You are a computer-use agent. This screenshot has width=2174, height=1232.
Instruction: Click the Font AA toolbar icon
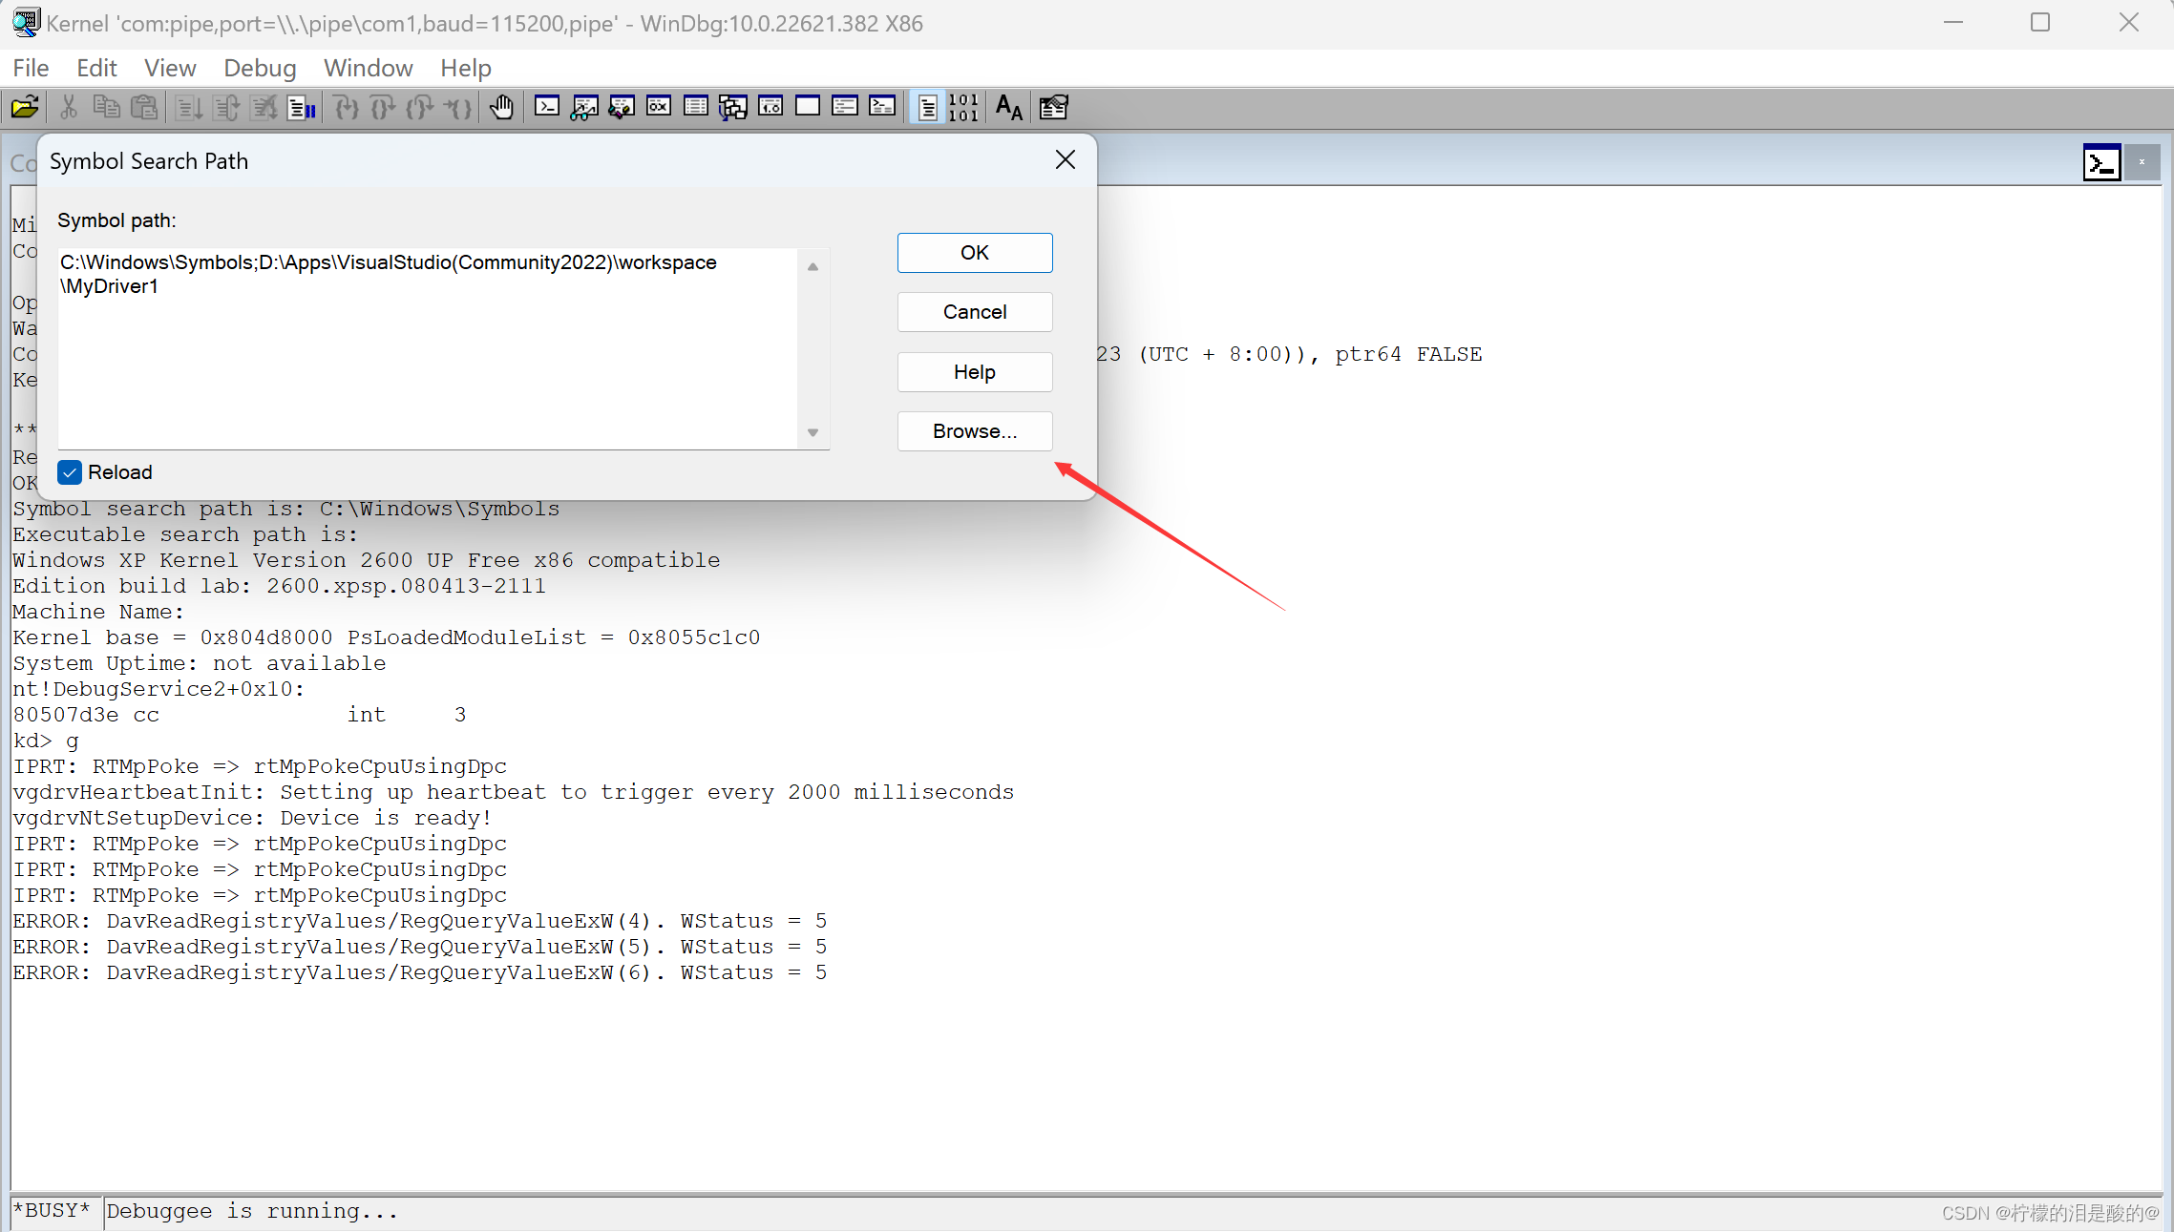[1009, 107]
